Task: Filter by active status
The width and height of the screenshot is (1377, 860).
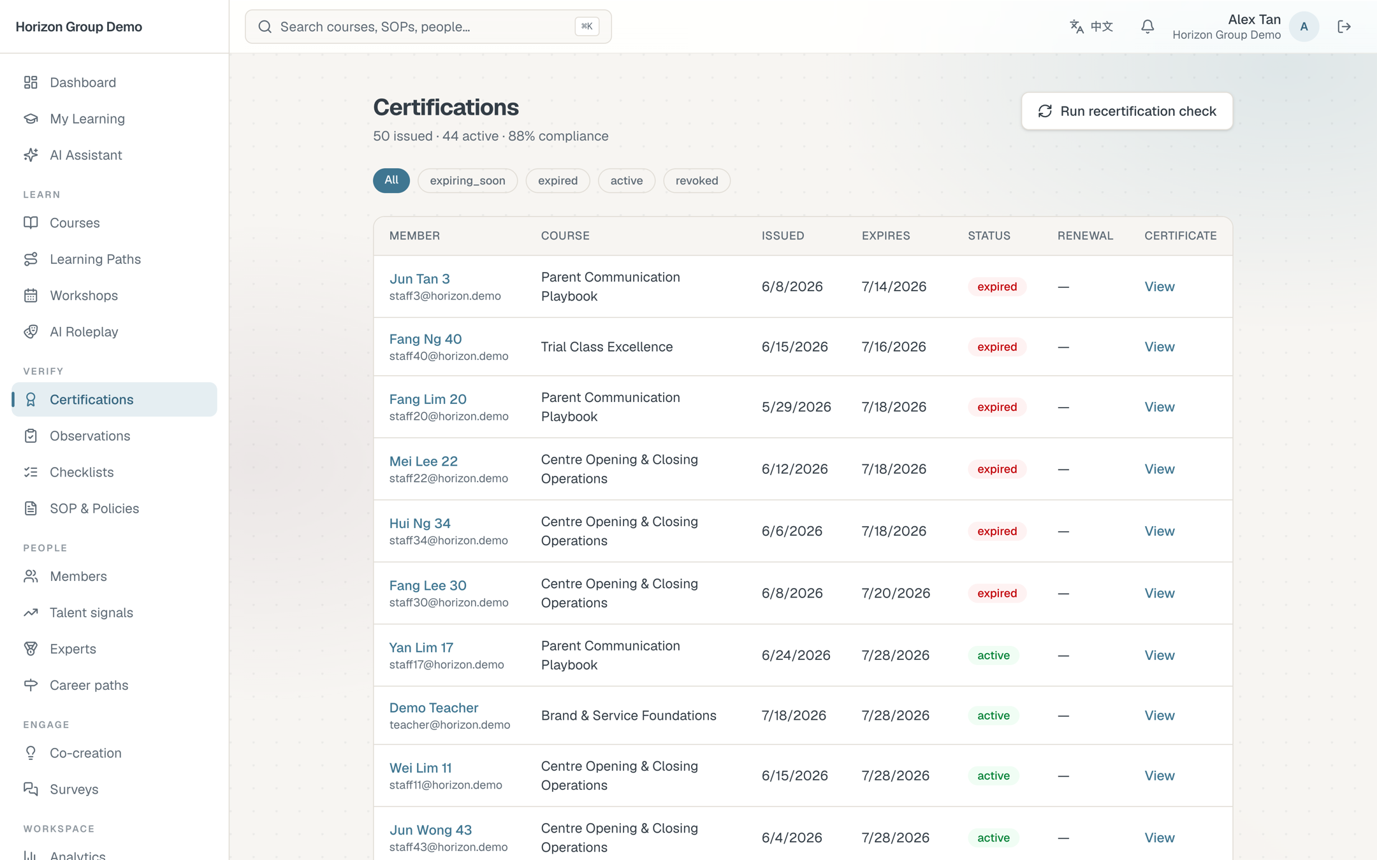Action: click(x=627, y=181)
